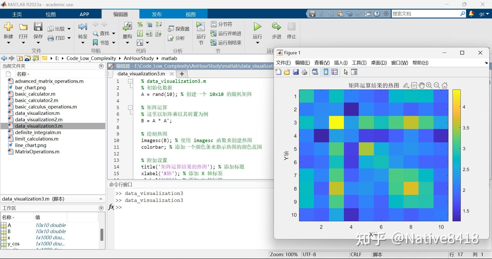Click 分节符 (Section Break) button
This screenshot has height=259, width=492.
coord(221,24)
